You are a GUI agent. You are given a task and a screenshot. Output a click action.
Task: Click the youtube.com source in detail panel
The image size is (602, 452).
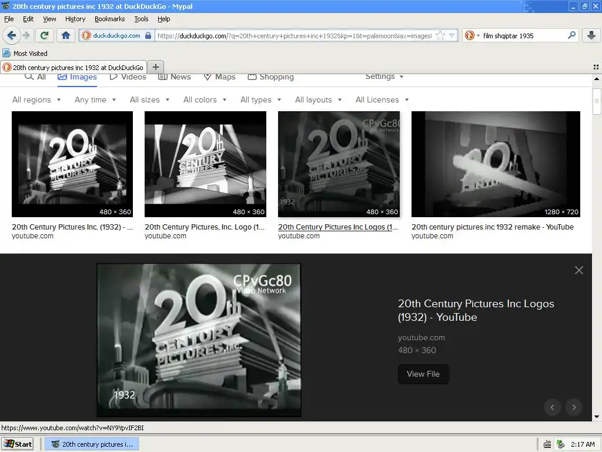(x=421, y=337)
